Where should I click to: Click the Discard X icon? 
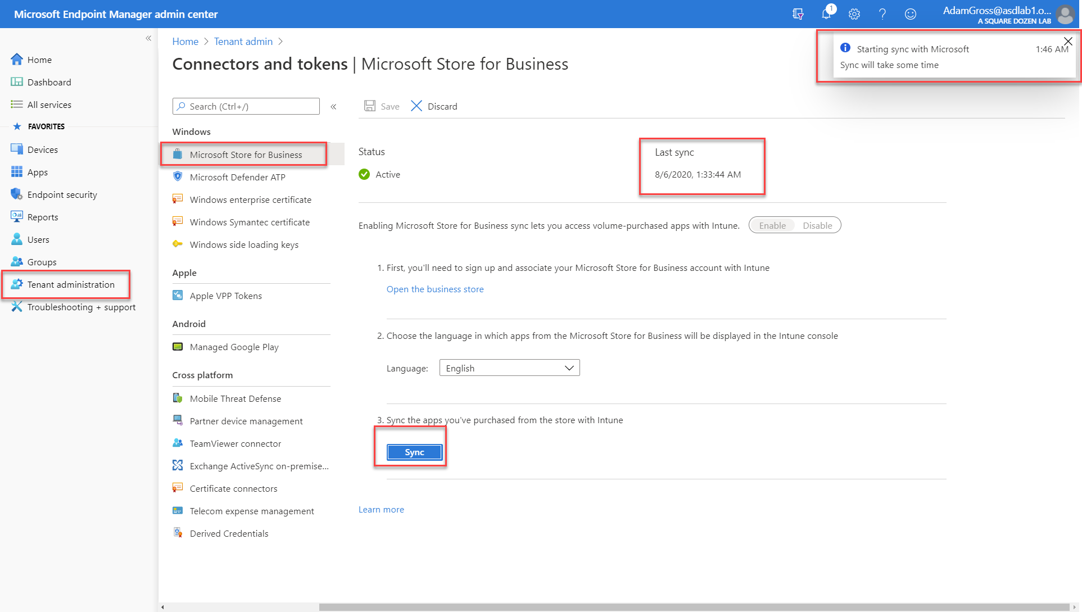pos(416,106)
